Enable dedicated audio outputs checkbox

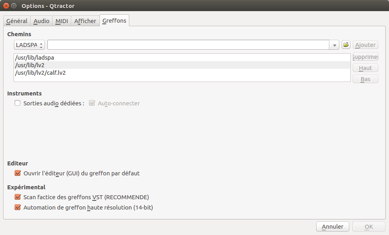[x=18, y=103]
